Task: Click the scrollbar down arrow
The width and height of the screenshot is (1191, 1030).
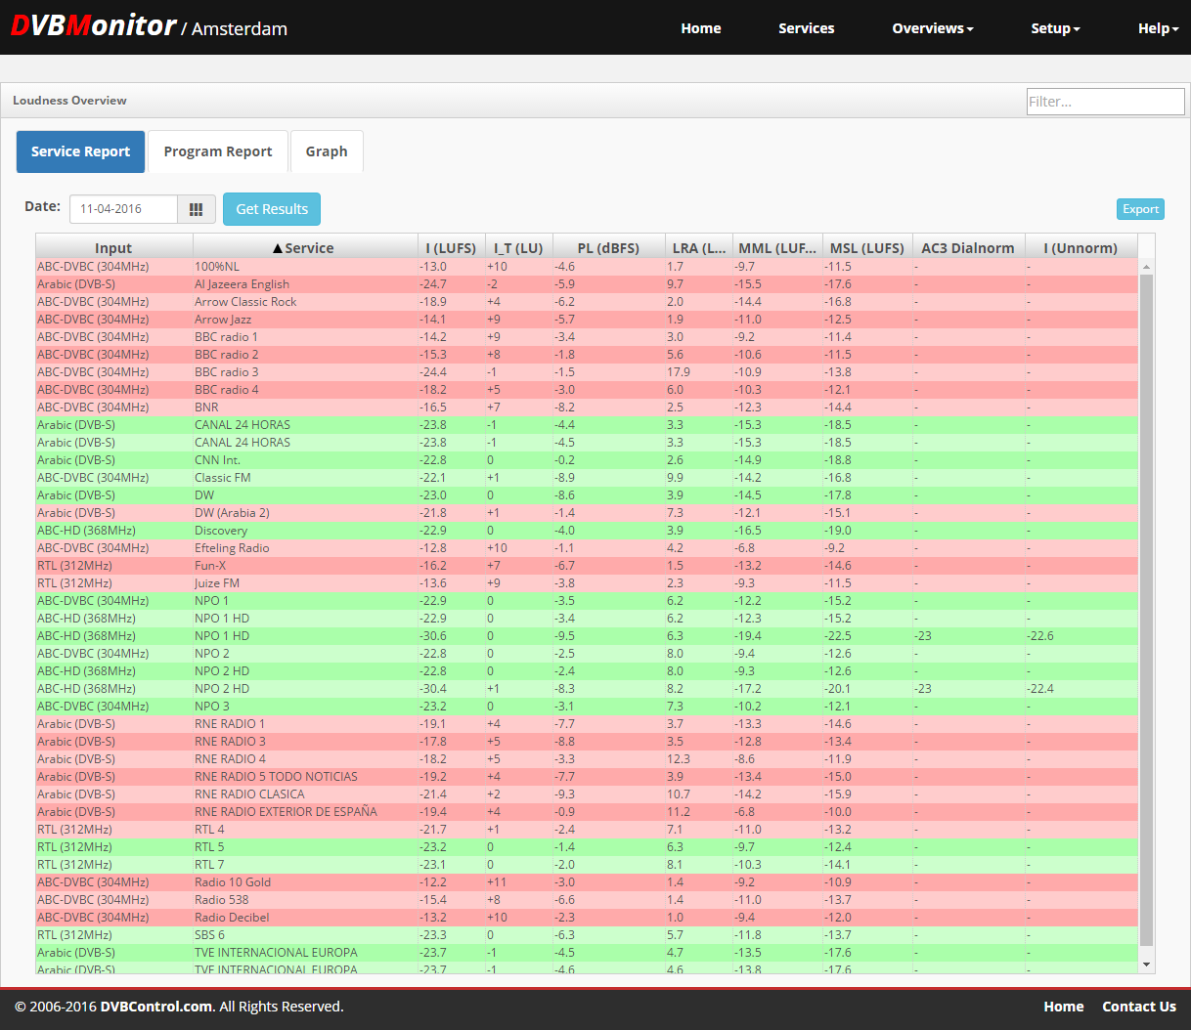Action: (x=1147, y=965)
